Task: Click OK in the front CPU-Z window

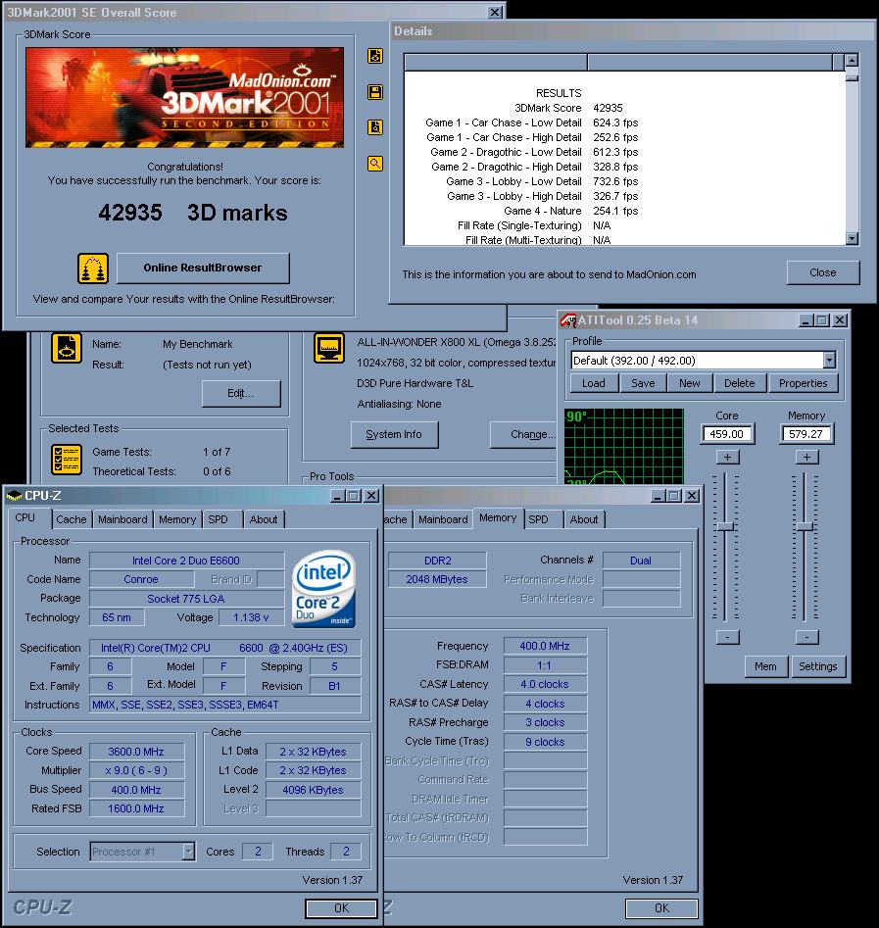Action: (x=342, y=907)
